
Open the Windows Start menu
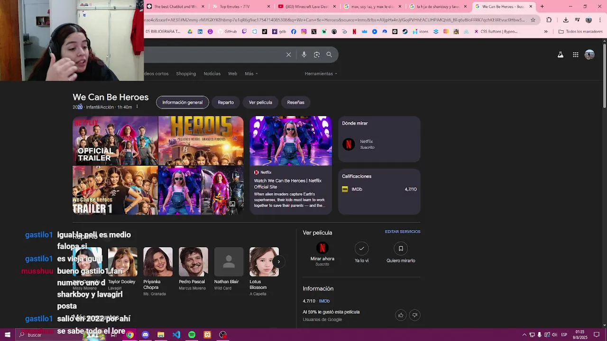[8, 335]
